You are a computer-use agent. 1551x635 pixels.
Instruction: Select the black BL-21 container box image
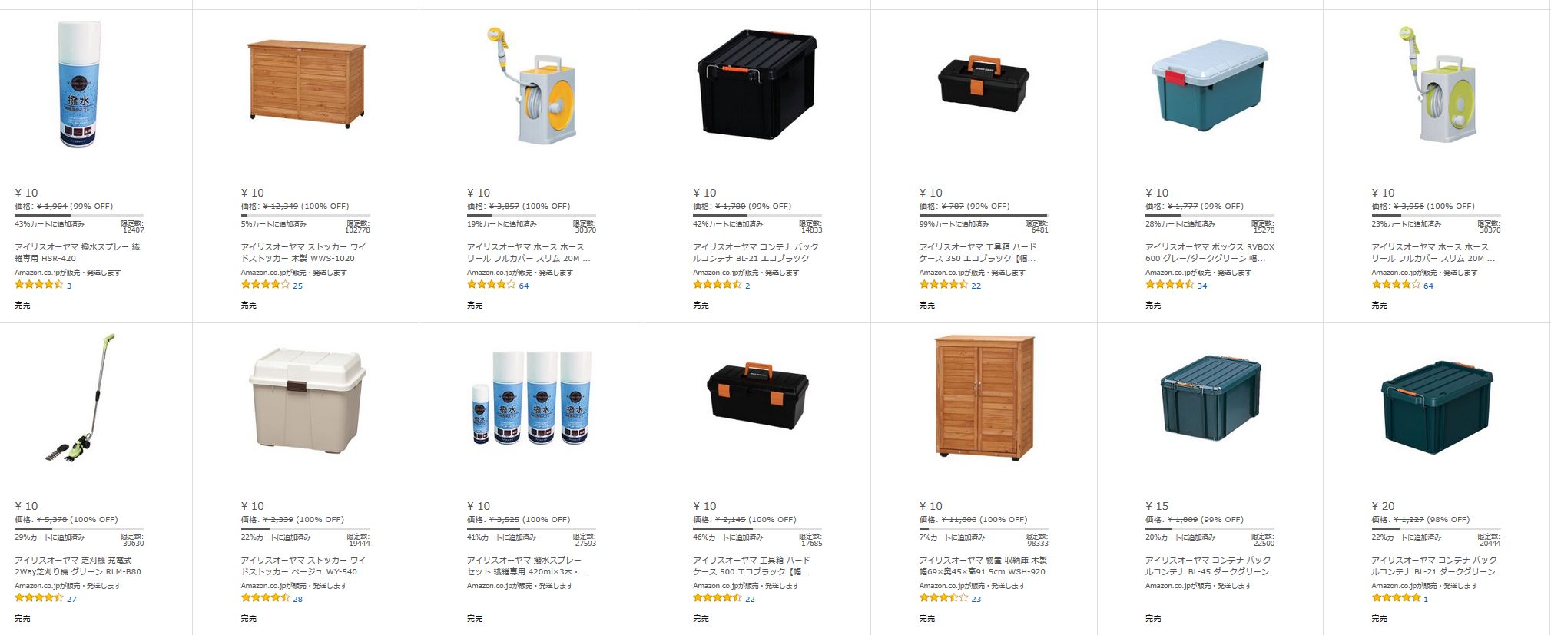[757, 84]
